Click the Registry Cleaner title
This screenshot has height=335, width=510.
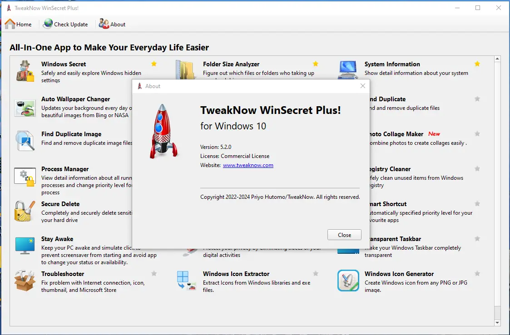(x=390, y=169)
